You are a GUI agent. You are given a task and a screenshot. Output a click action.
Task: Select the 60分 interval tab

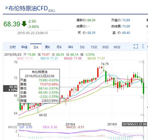[117, 47]
